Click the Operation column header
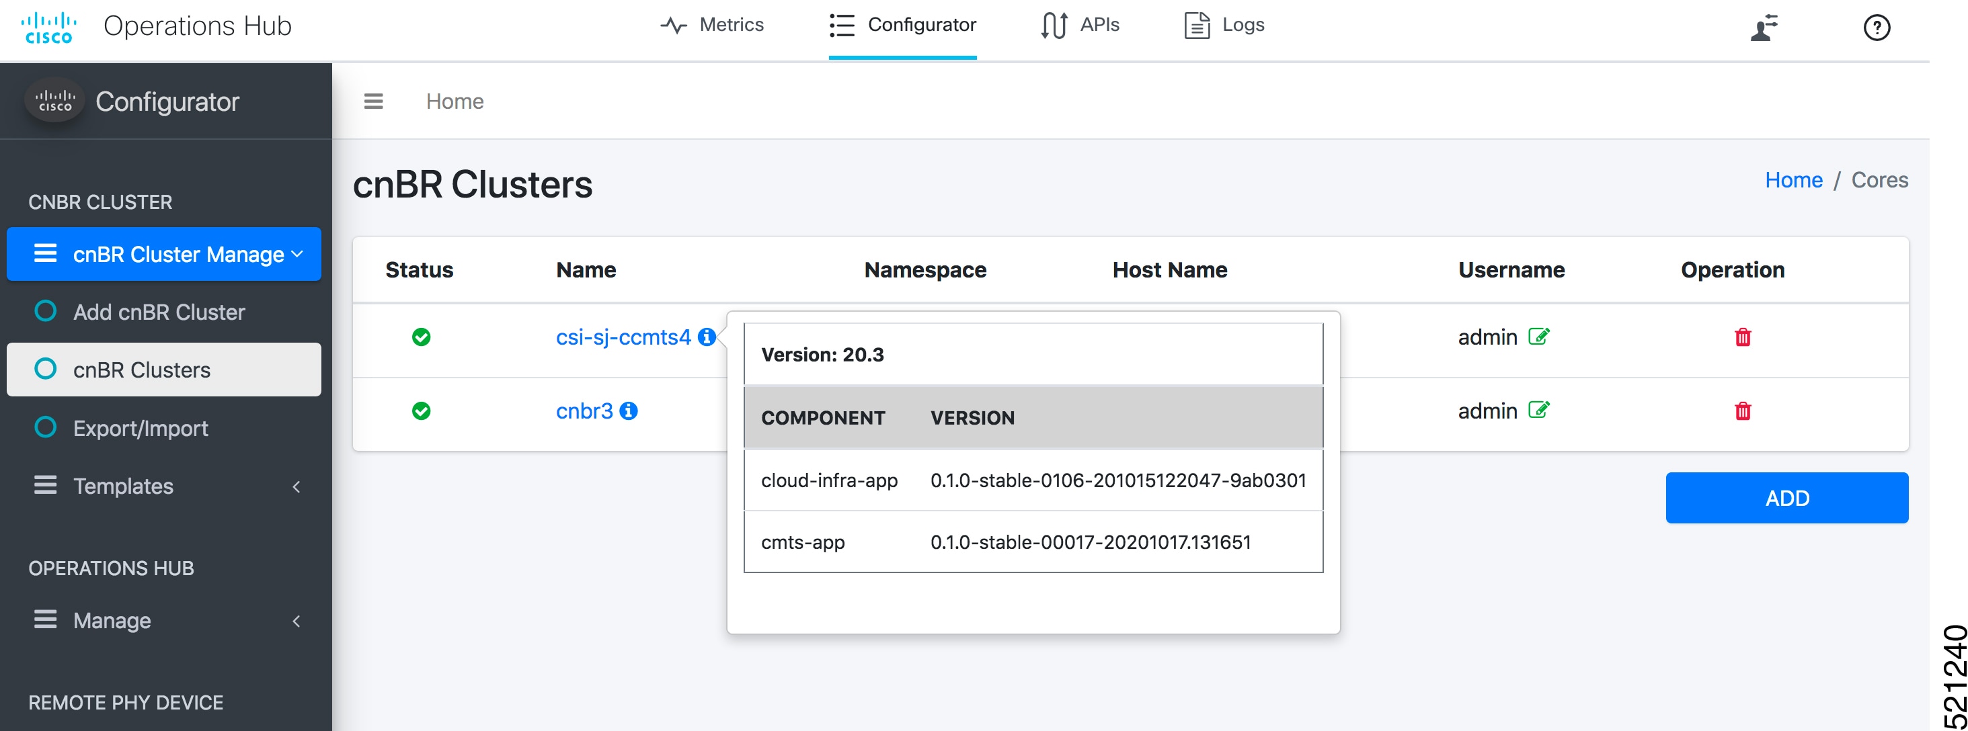This screenshot has width=1968, height=731. click(1733, 269)
